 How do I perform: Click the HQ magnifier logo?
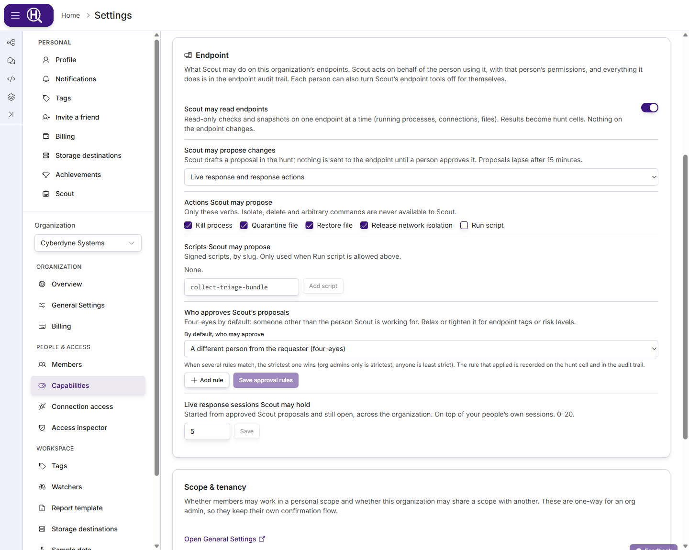(x=34, y=15)
